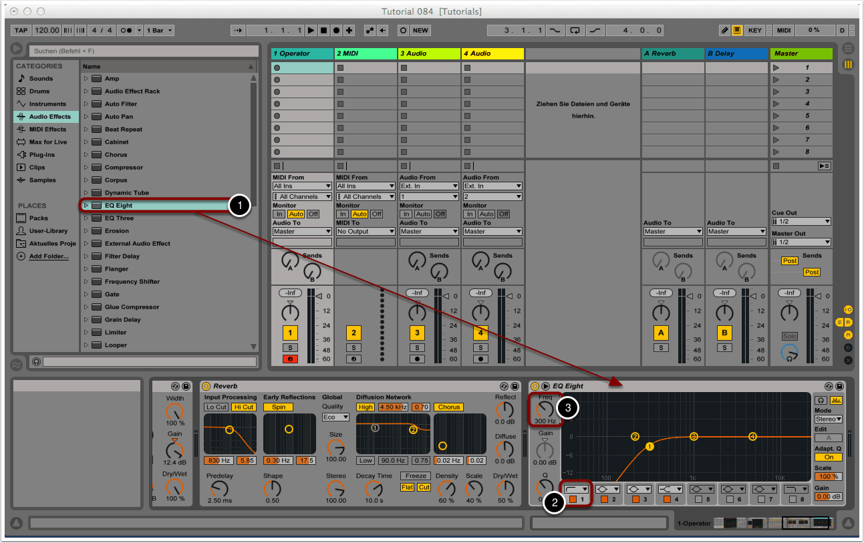Image resolution: width=864 pixels, height=543 pixels.
Task: Click the TAP tempo button
Action: 21,31
